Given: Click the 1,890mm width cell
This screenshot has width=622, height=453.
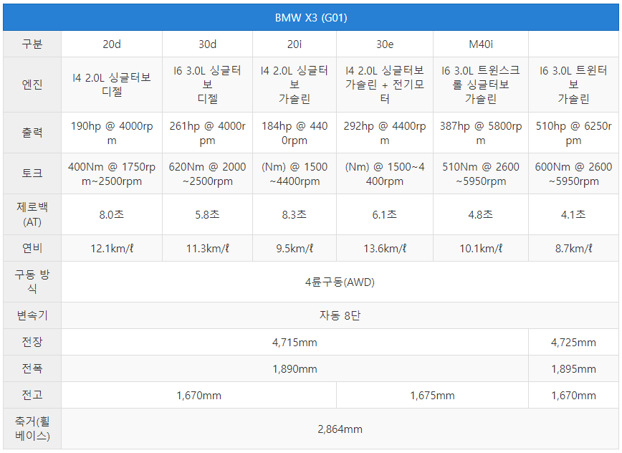Looking at the screenshot, I should [x=295, y=368].
